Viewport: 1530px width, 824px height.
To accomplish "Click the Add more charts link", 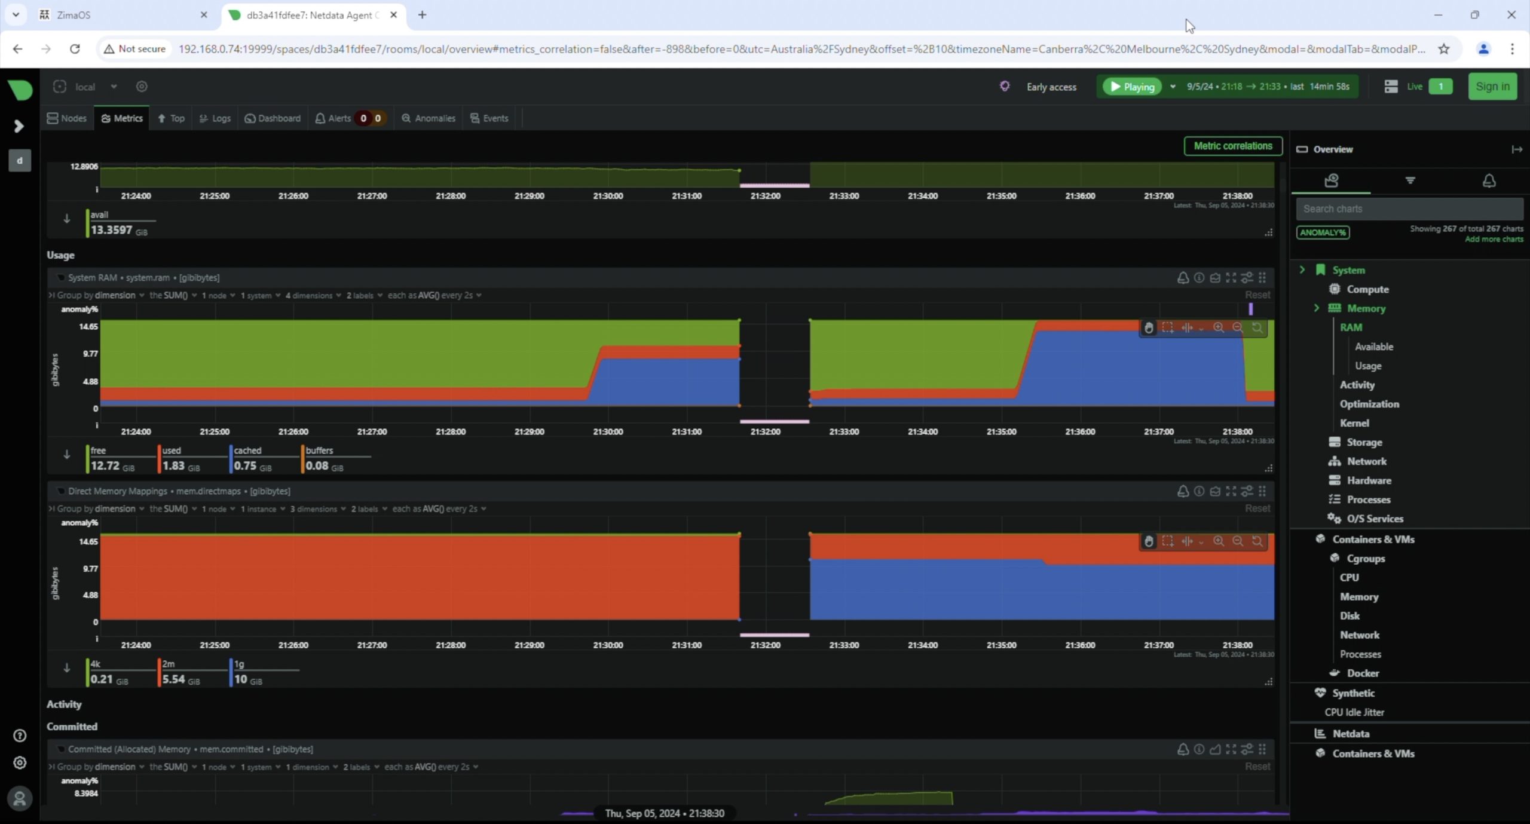I will (1494, 239).
